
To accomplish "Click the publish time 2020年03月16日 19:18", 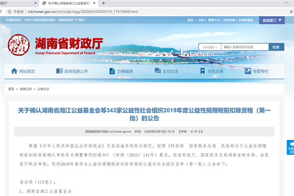I will [x=159, y=132].
